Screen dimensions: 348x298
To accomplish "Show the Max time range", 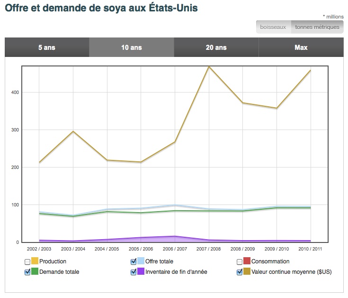I will (x=301, y=47).
